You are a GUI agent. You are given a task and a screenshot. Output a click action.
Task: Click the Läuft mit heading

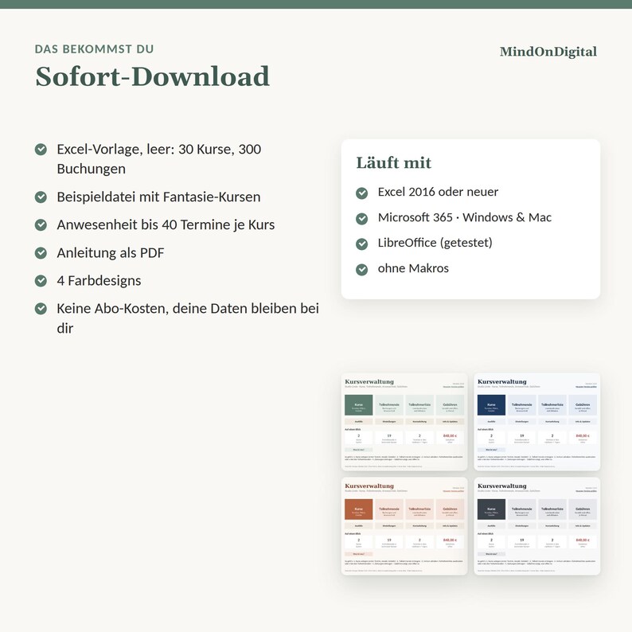click(394, 163)
